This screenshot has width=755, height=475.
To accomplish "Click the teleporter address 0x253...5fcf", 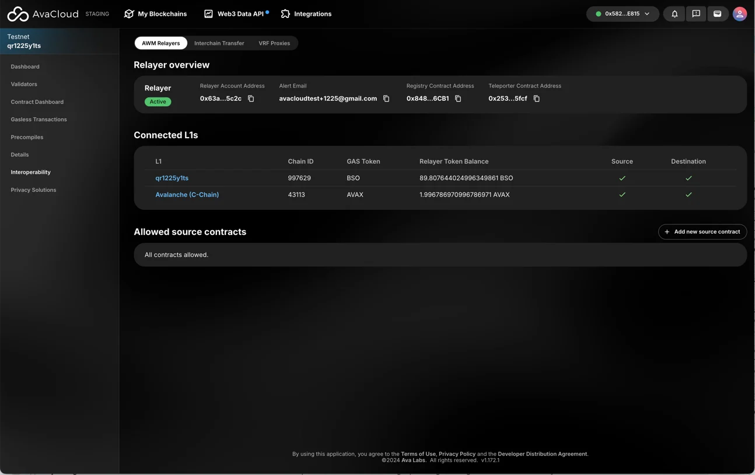I will coord(508,98).
